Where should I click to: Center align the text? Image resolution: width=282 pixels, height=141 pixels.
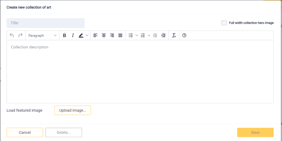pos(104,35)
